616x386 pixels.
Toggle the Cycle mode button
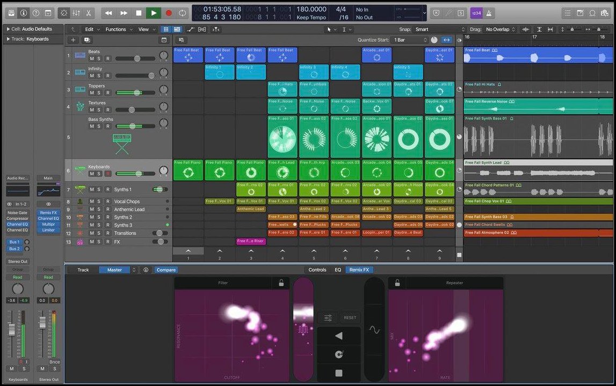pos(183,12)
